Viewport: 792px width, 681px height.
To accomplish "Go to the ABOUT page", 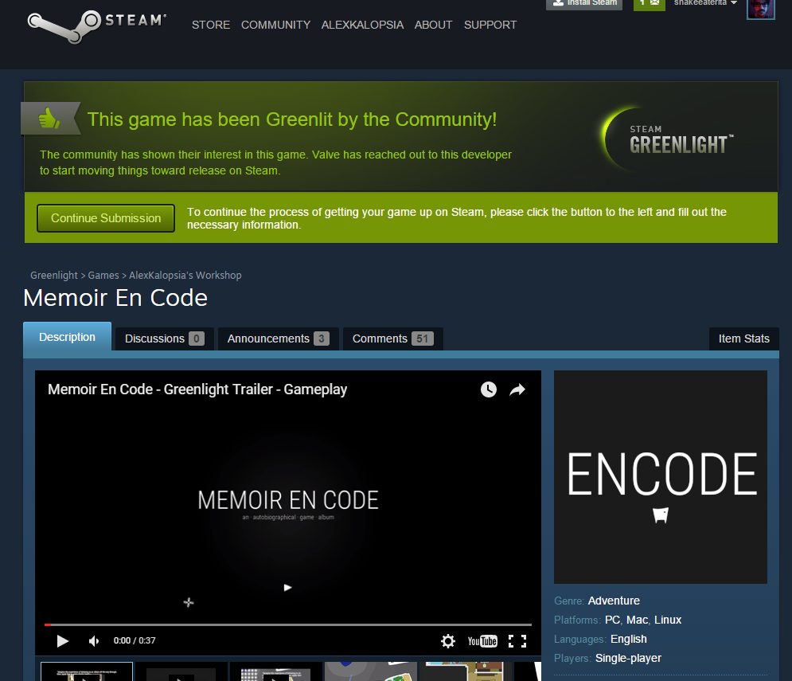I will [x=433, y=25].
